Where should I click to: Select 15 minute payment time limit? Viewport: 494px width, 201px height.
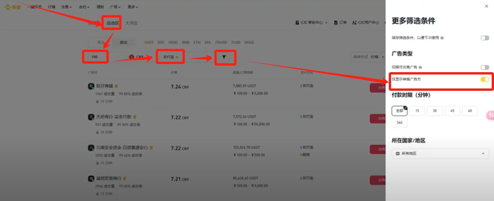tap(417, 111)
